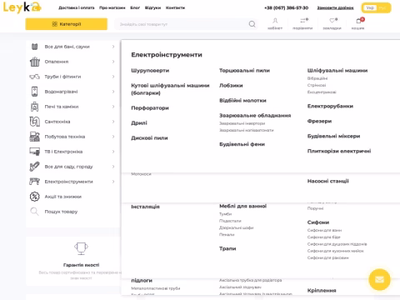Open Електрорубанки subcategory
The height and width of the screenshot is (300, 400).
pos(330,106)
